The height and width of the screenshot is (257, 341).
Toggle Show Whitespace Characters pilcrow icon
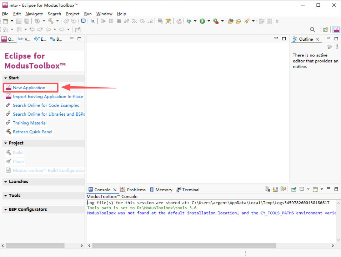point(277,21)
